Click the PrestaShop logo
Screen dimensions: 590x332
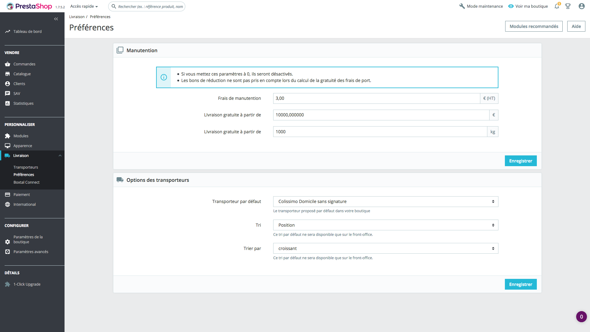(x=29, y=6)
